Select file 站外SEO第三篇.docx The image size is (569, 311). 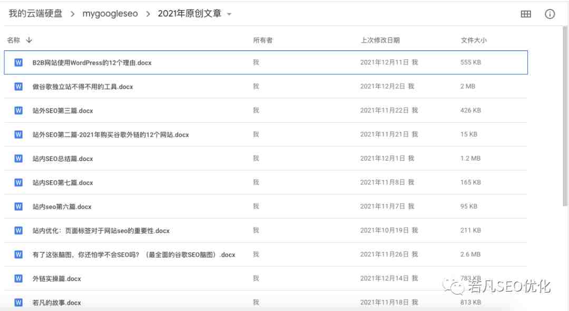click(x=63, y=111)
